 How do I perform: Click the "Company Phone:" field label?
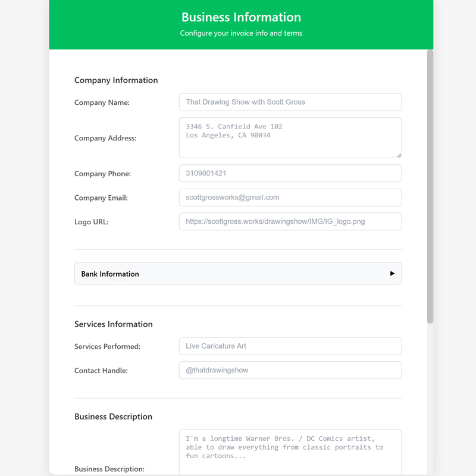pos(102,174)
